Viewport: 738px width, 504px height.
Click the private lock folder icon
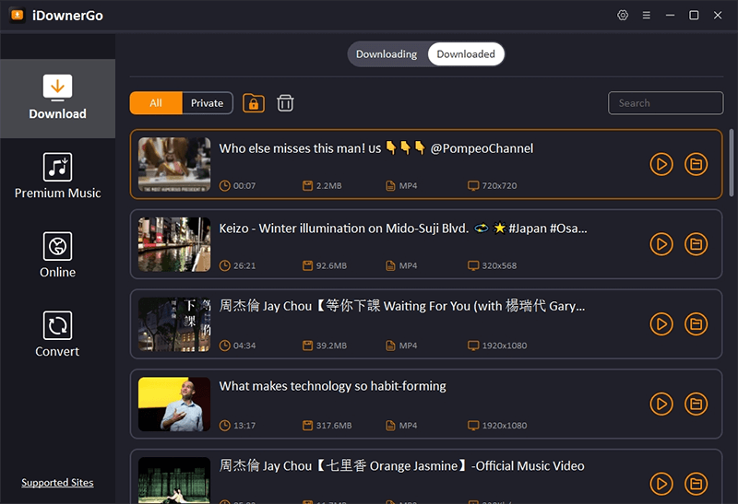(254, 103)
